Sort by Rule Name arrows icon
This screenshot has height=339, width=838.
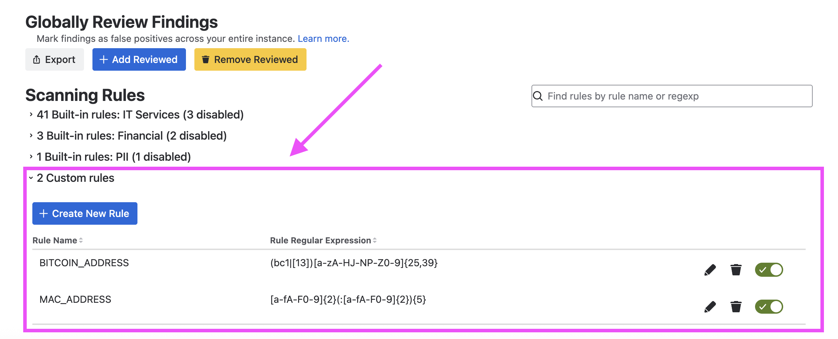click(81, 241)
